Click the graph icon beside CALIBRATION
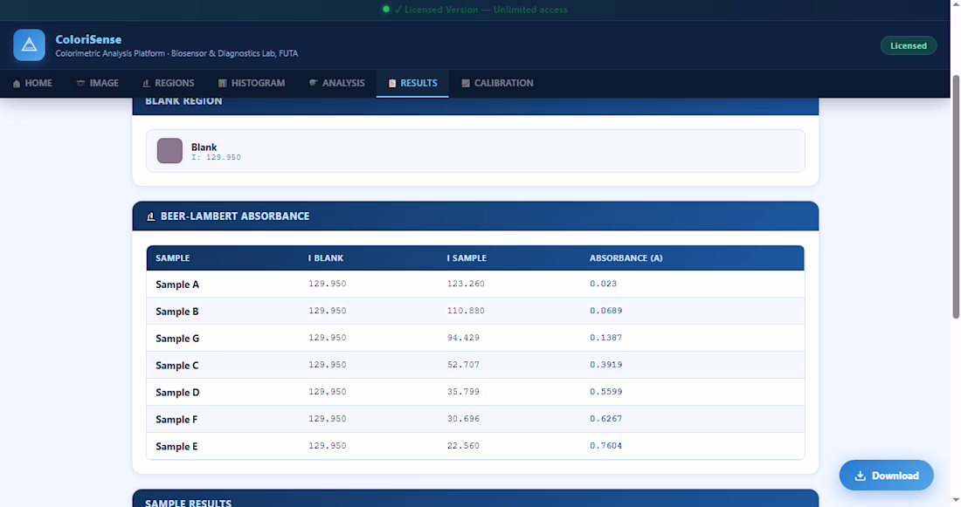 [466, 83]
